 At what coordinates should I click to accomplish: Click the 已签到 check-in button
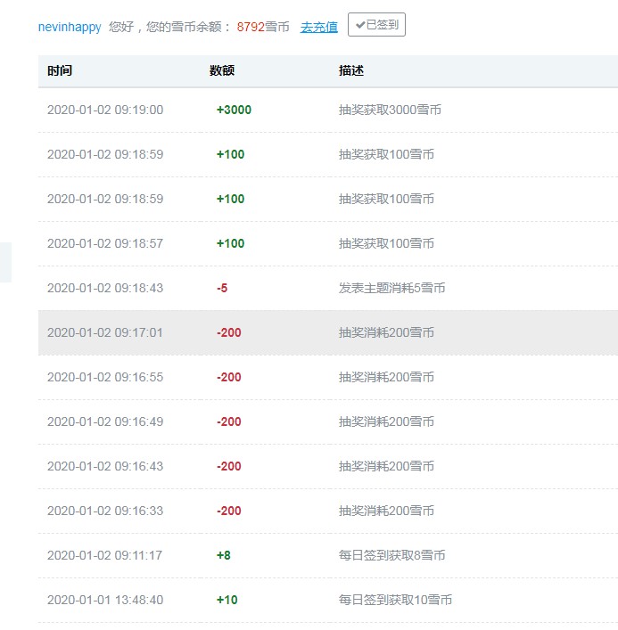[376, 25]
